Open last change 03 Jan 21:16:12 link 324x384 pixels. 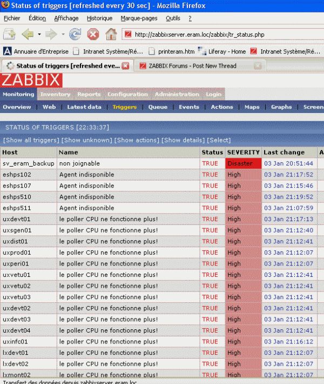pyautogui.click(x=288, y=342)
